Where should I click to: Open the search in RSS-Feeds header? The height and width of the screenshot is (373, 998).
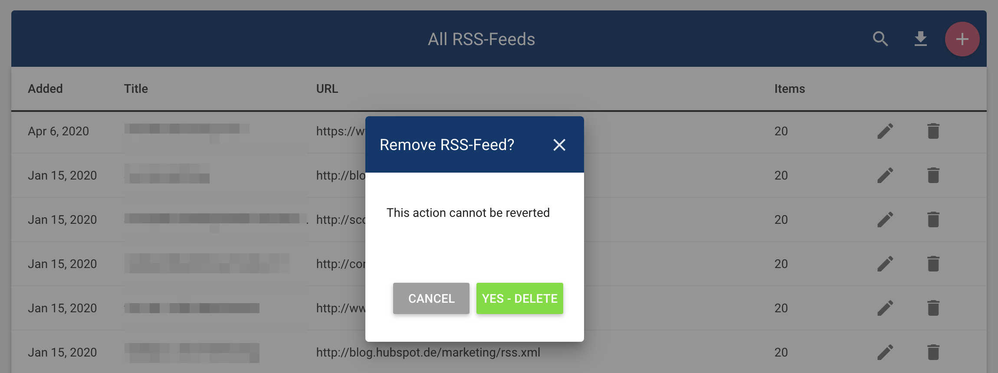(880, 39)
